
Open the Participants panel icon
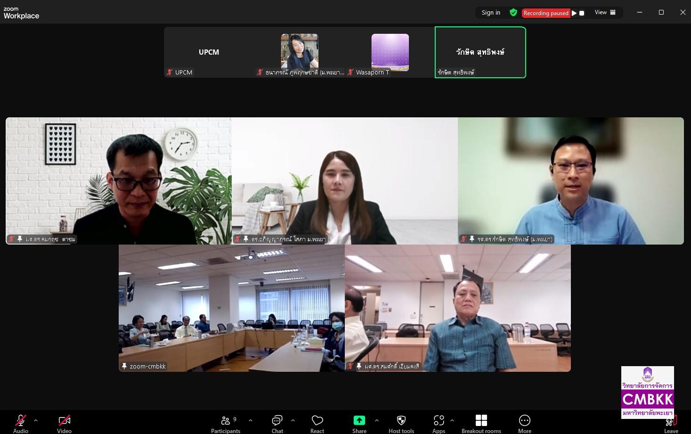[226, 420]
